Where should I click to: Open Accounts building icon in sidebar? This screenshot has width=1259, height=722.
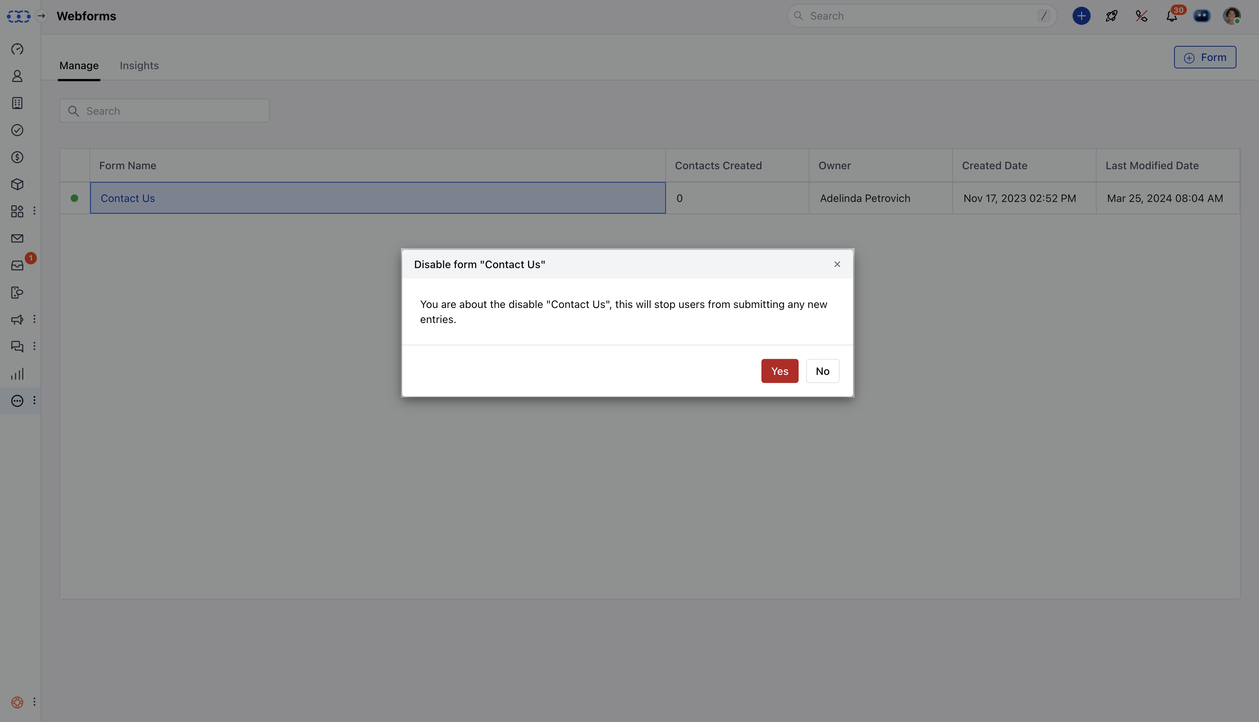pos(17,103)
